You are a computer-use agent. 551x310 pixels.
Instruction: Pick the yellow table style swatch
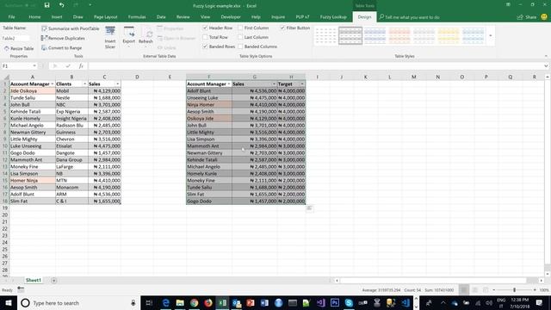coord(449,35)
